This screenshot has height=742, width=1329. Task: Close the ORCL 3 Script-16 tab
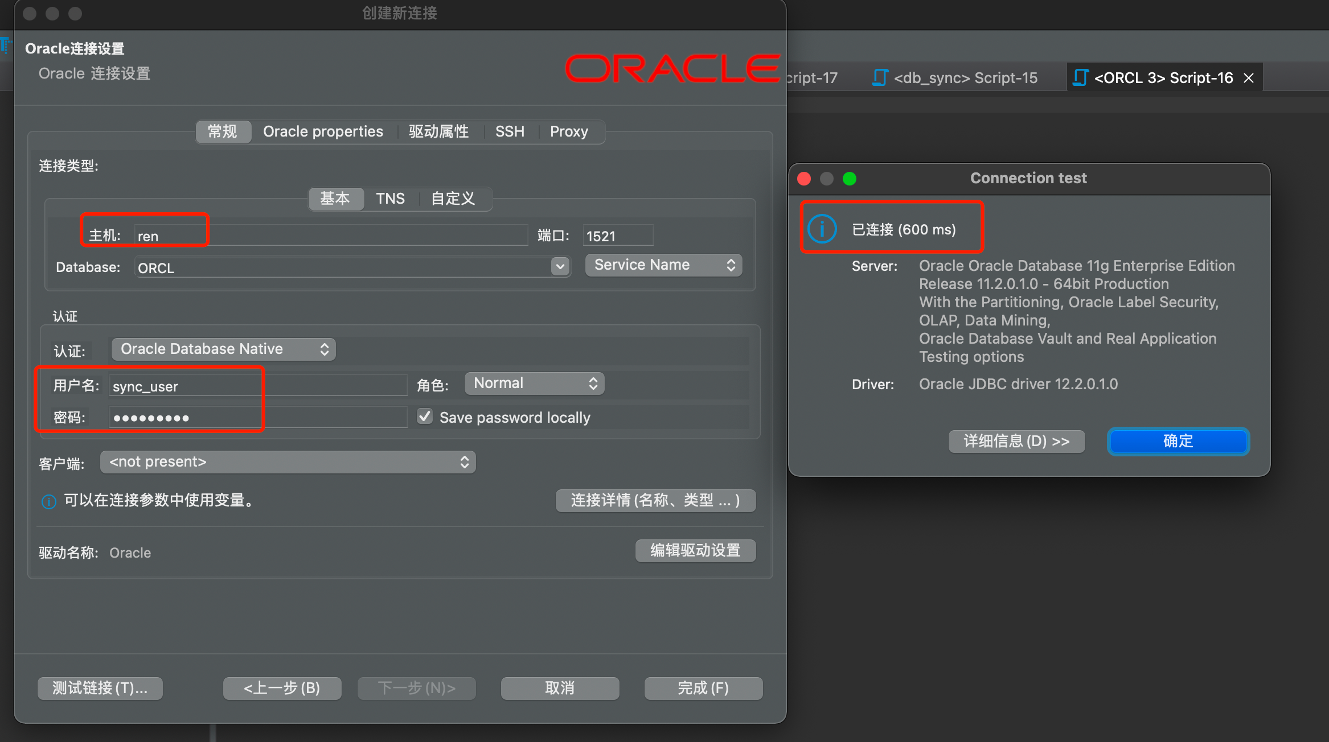[x=1249, y=78]
